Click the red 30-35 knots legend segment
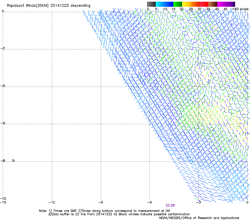Screen dimensions: 250x220 coord(204,4)
